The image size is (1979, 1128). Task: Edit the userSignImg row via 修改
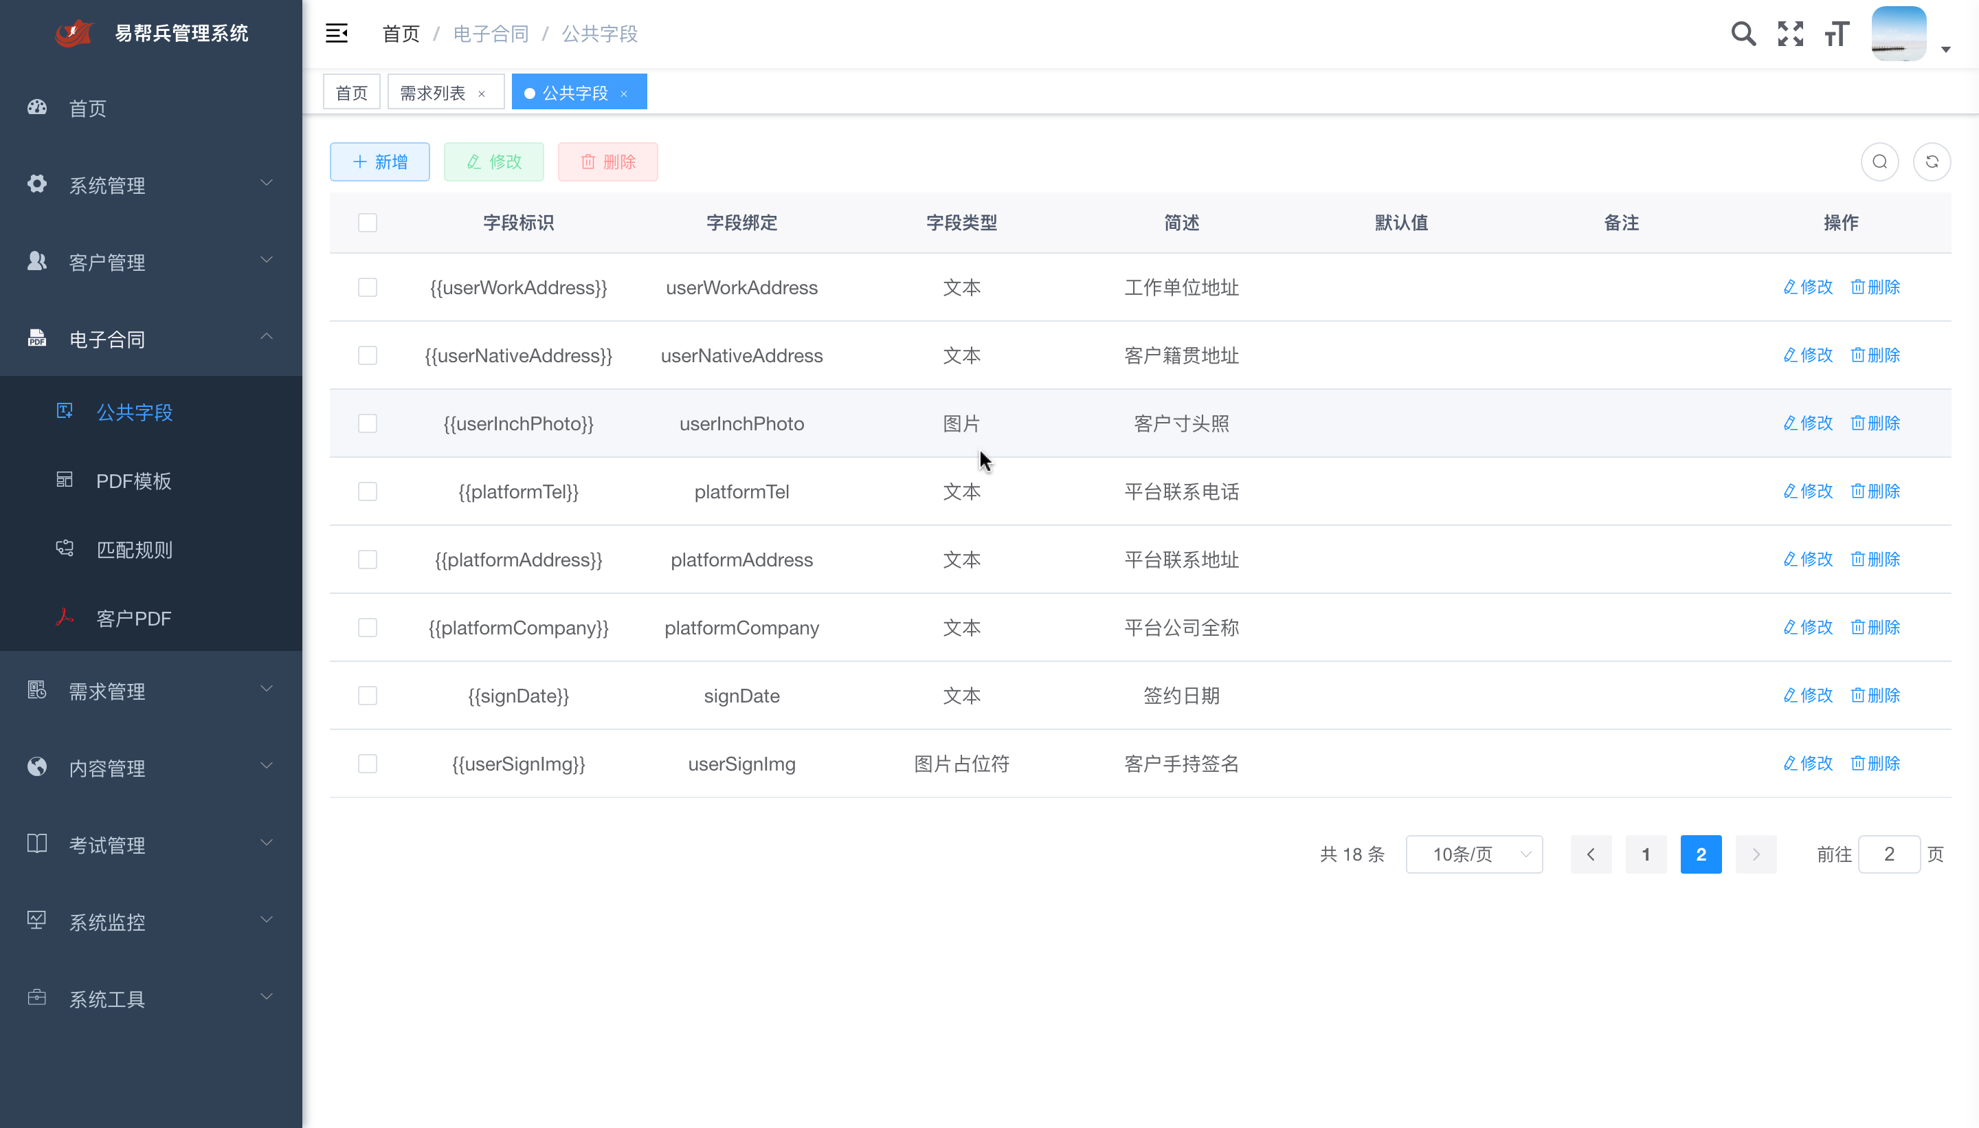pyautogui.click(x=1808, y=764)
